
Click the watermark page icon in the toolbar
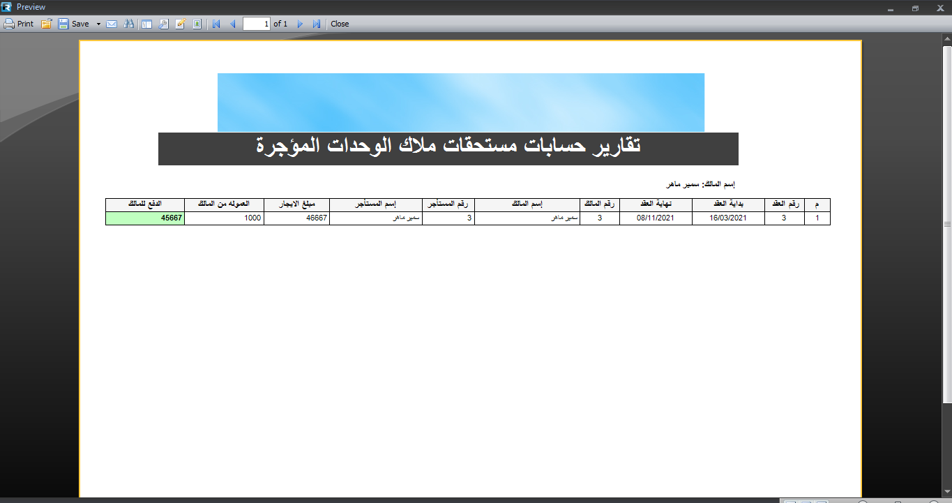click(x=197, y=24)
